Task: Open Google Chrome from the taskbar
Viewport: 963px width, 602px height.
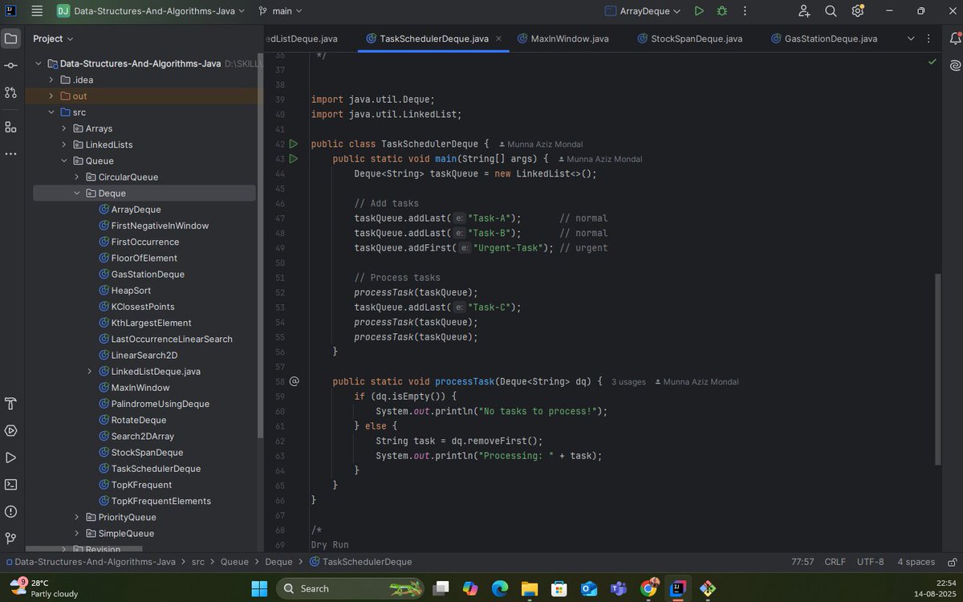Action: [648, 588]
